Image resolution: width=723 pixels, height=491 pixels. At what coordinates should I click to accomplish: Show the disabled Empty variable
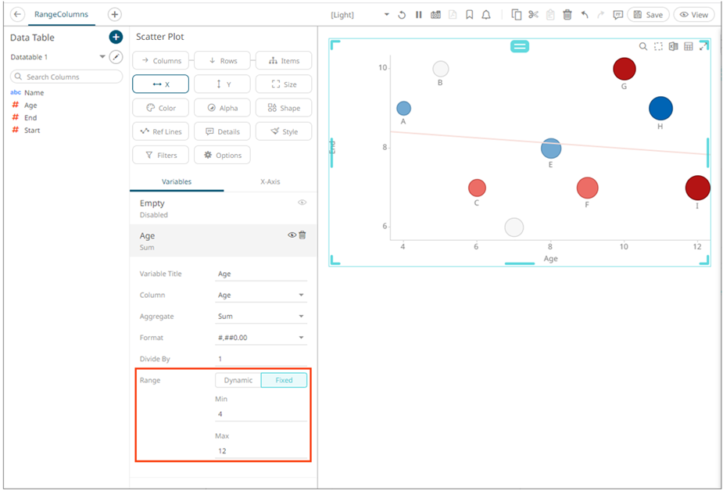302,202
